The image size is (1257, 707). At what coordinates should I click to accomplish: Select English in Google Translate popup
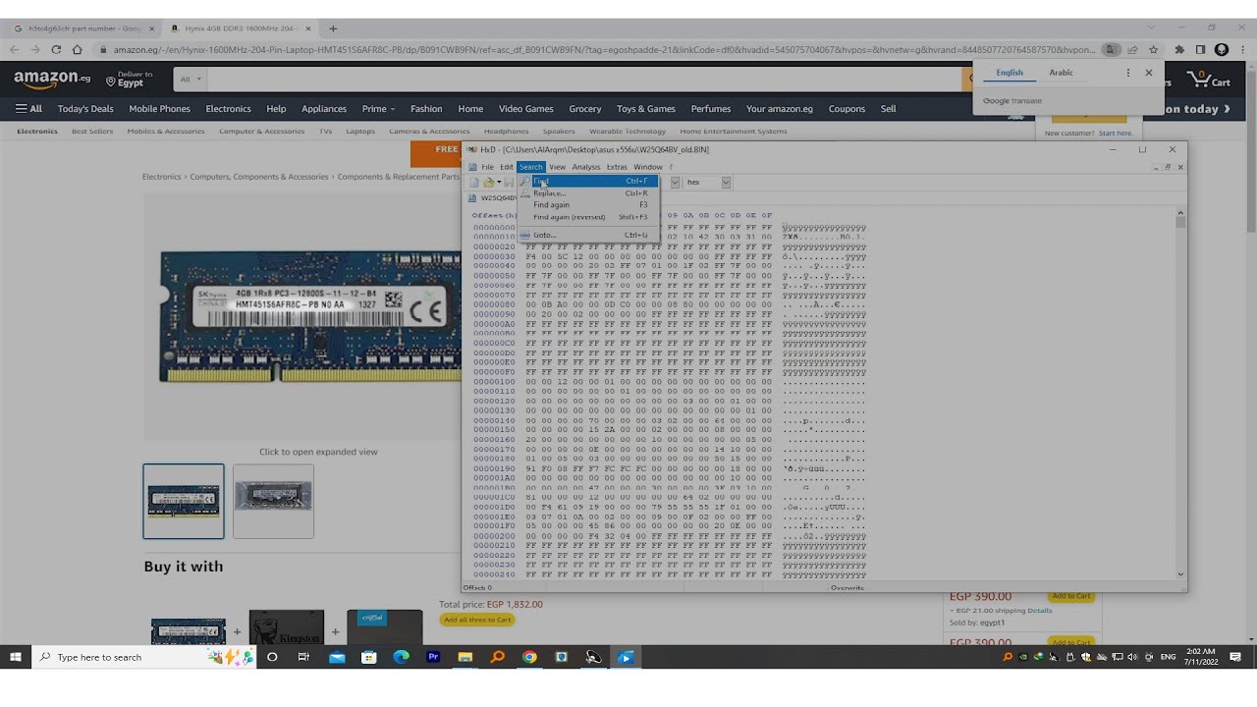[1010, 73]
